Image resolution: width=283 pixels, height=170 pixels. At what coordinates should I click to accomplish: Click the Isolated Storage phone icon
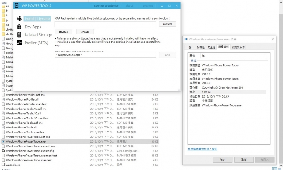click(x=19, y=34)
